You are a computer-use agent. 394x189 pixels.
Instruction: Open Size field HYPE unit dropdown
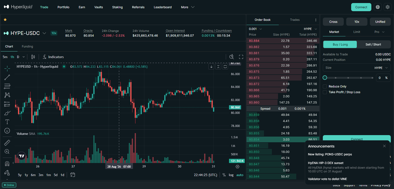tap(381, 68)
